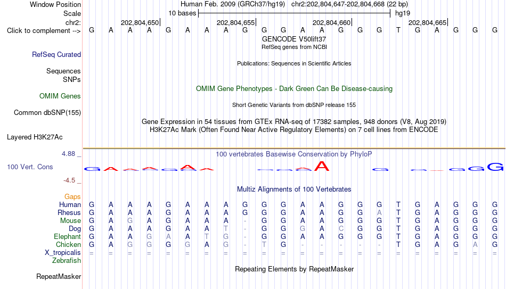
Task: Click the Gaps row label
Action: pos(72,196)
